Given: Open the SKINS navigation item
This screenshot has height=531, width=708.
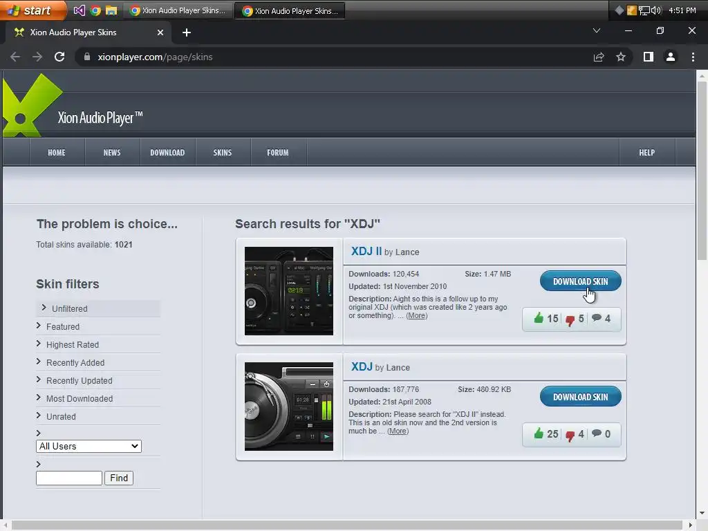Looking at the screenshot, I should 223,153.
